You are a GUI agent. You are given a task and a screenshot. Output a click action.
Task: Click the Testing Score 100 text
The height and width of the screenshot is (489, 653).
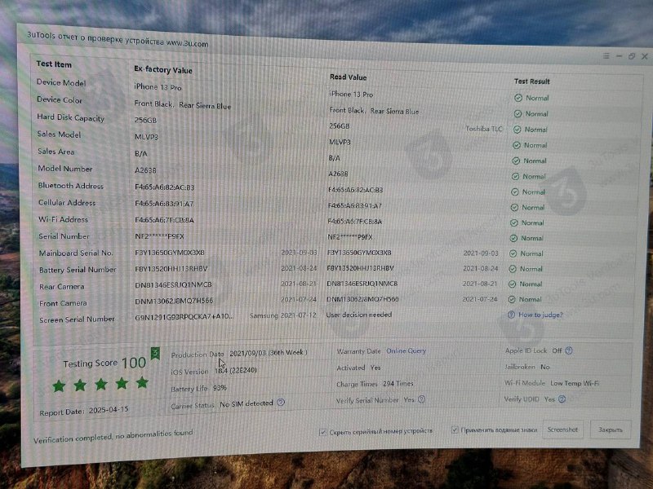coord(104,363)
